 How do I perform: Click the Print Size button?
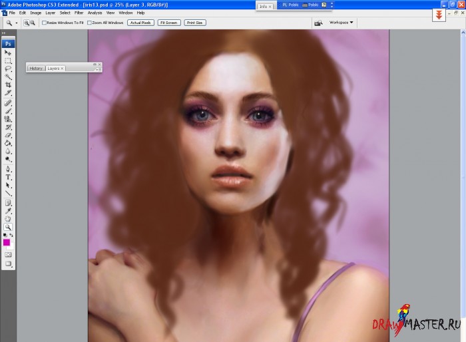tap(194, 23)
